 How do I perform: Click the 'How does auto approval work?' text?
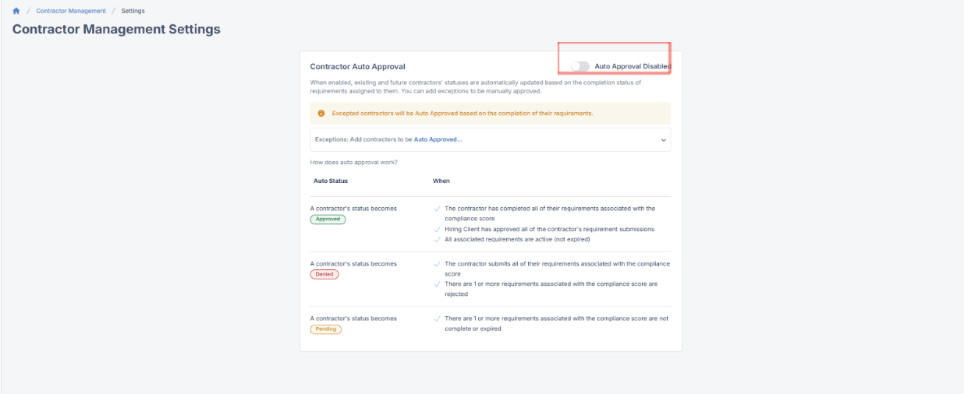pyautogui.click(x=353, y=162)
